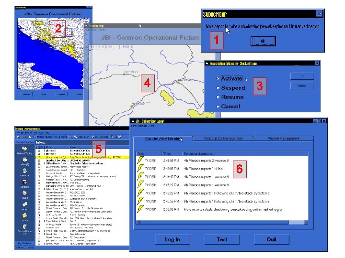Open the Deleted Items shortcut in Outlook bar
345x258 pixels.
point(24,229)
